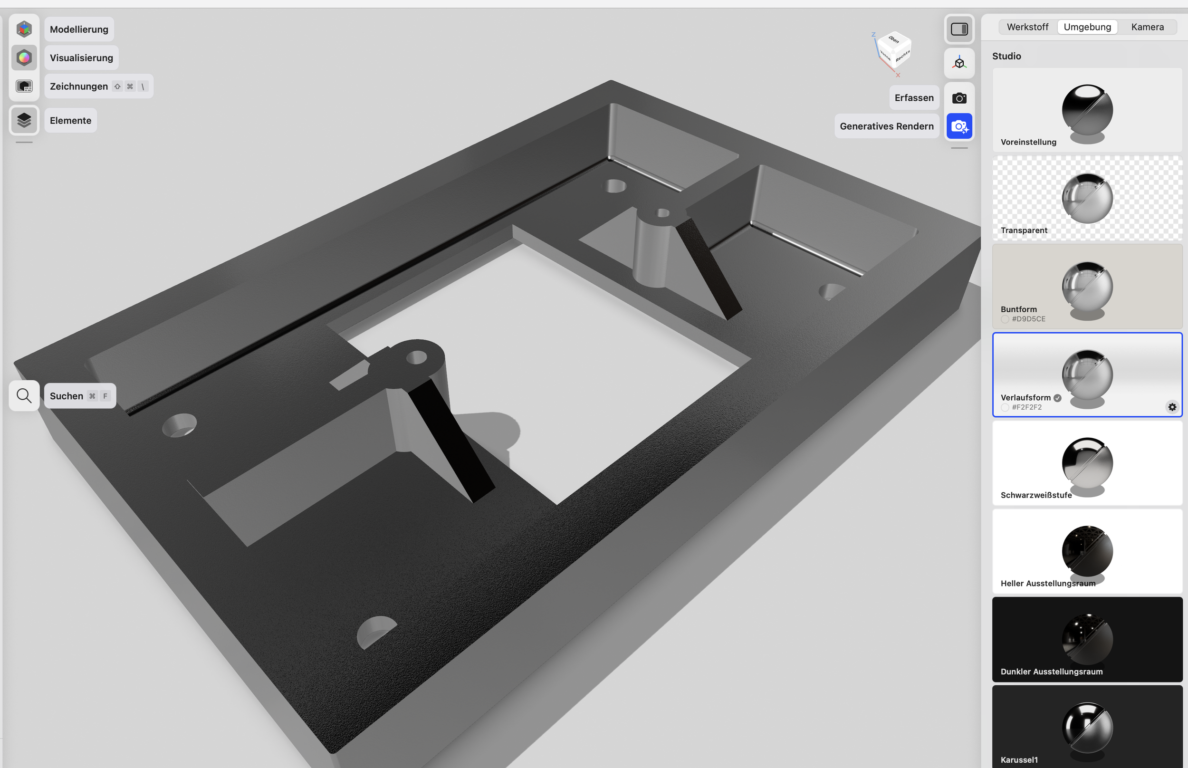1188x768 pixels.
Task: Open the Zeichnungen drawings icon
Action: 24,86
